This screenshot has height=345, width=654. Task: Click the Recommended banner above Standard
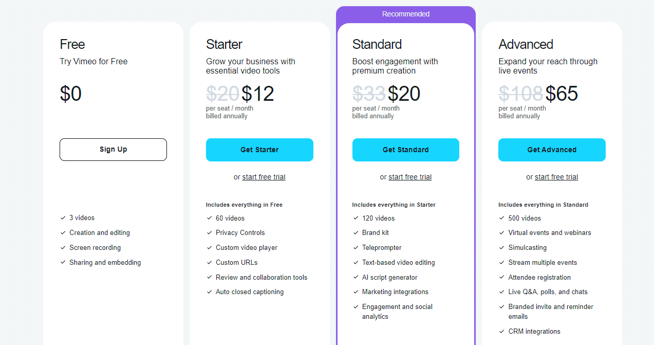[x=406, y=14]
